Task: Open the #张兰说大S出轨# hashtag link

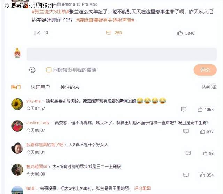Action: click(x=50, y=11)
